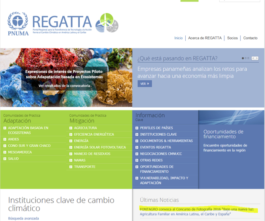Click arrow icon beside Negociaciones CMNUCC
The image size is (265, 221).
coord(137,154)
